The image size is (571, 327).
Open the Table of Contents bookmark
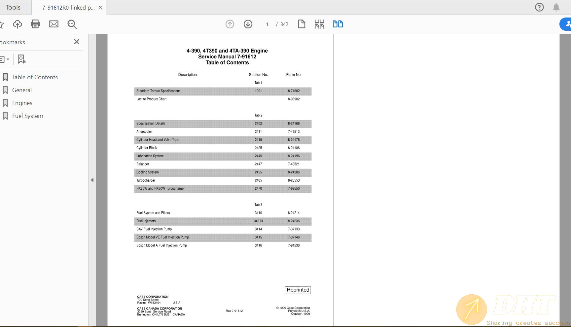tap(35, 77)
